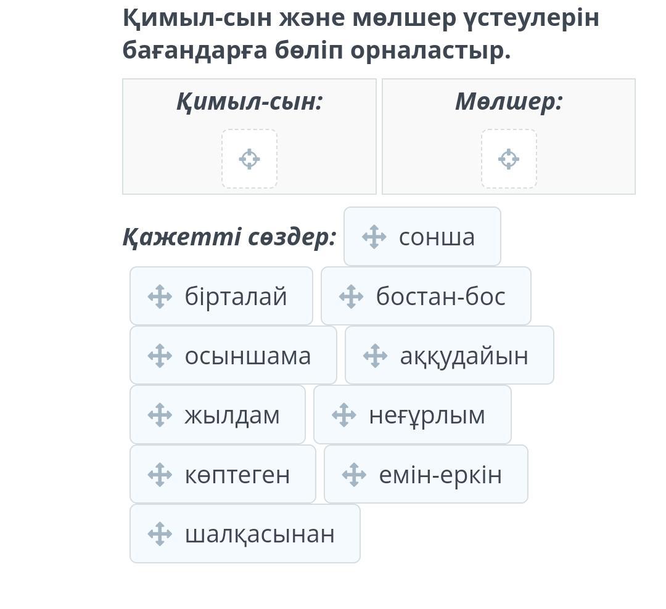The width and height of the screenshot is (666, 609).
Task: Click the move icon on the емін-еркін chip
Action: (x=354, y=475)
